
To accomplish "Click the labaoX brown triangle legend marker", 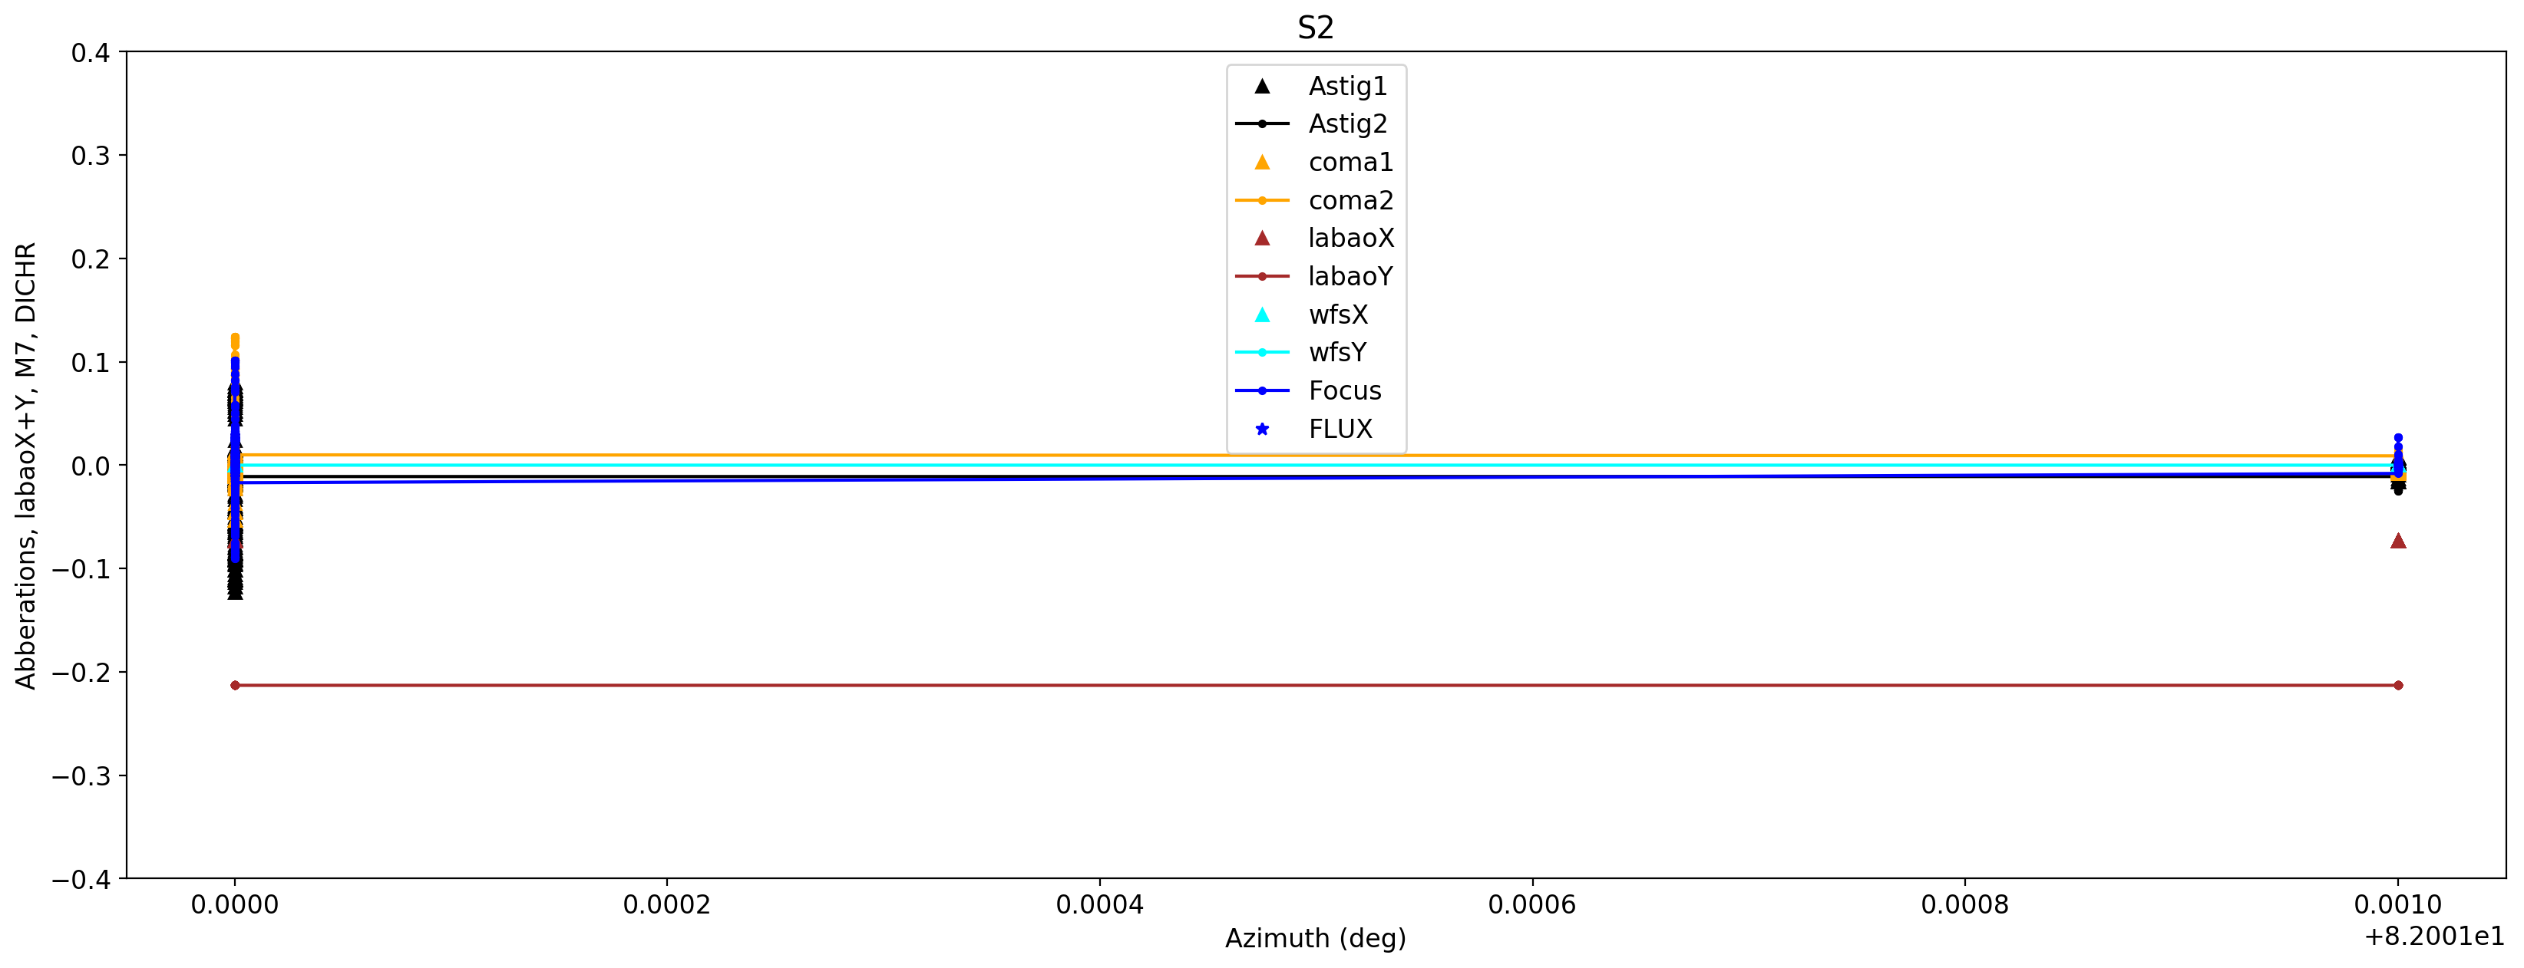I will 1262,238.
